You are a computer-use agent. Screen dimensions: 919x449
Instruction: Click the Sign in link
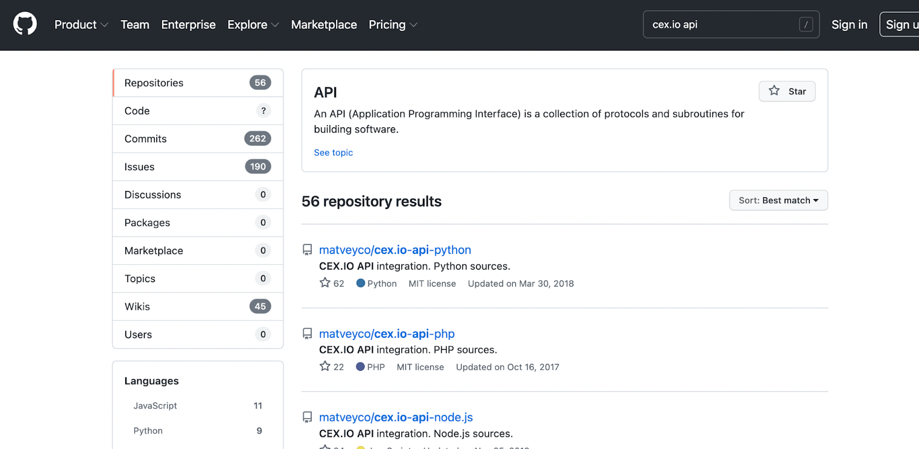tap(849, 25)
